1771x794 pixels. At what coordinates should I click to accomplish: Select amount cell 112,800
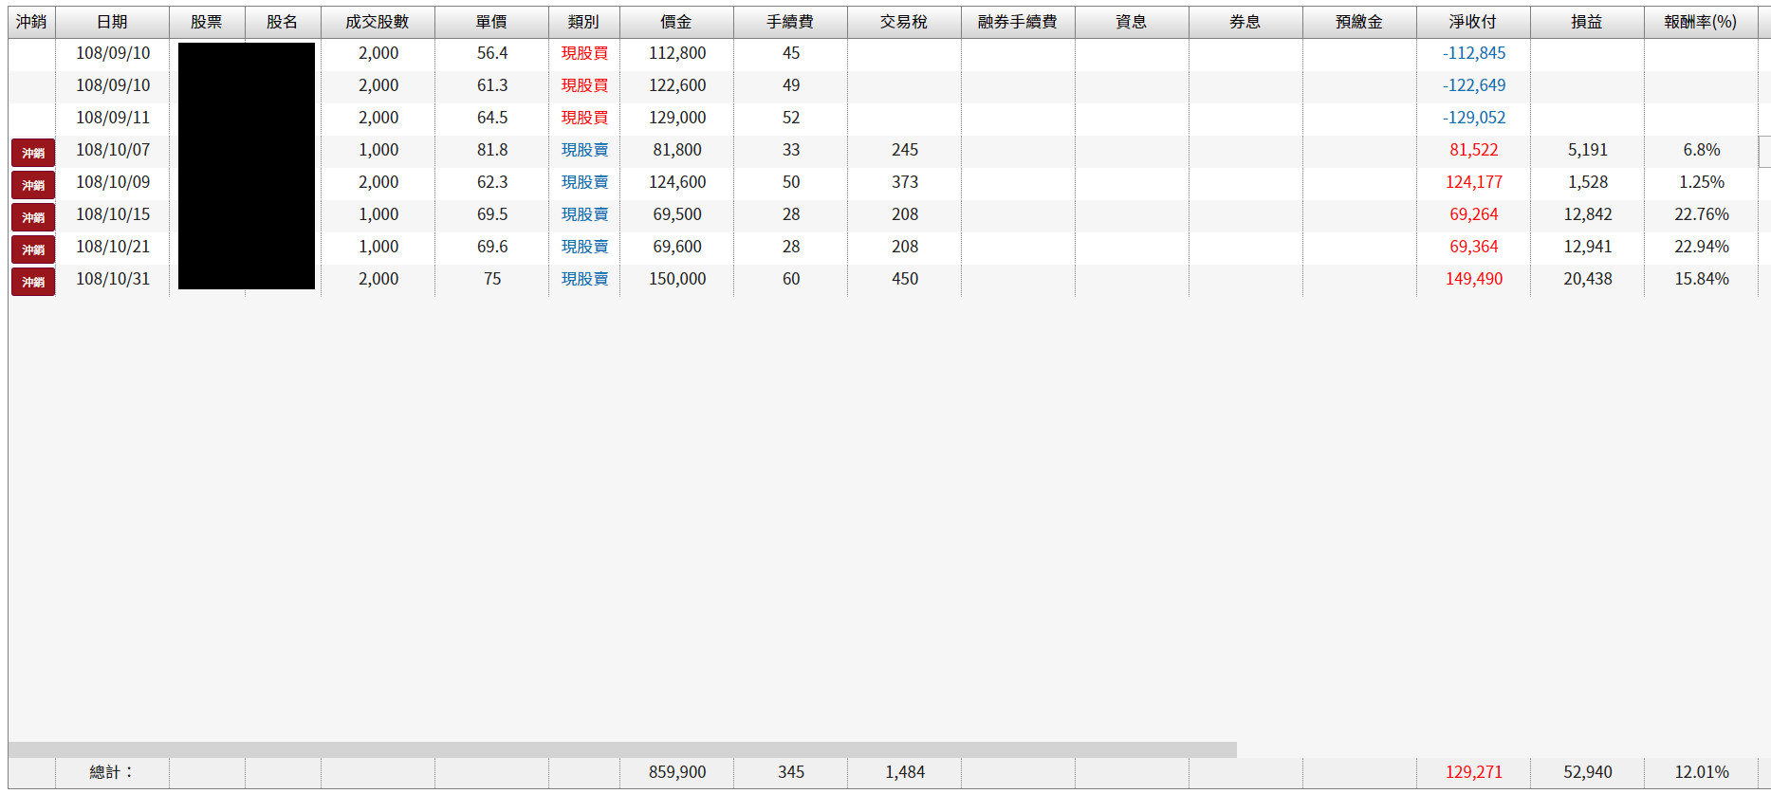pyautogui.click(x=677, y=53)
